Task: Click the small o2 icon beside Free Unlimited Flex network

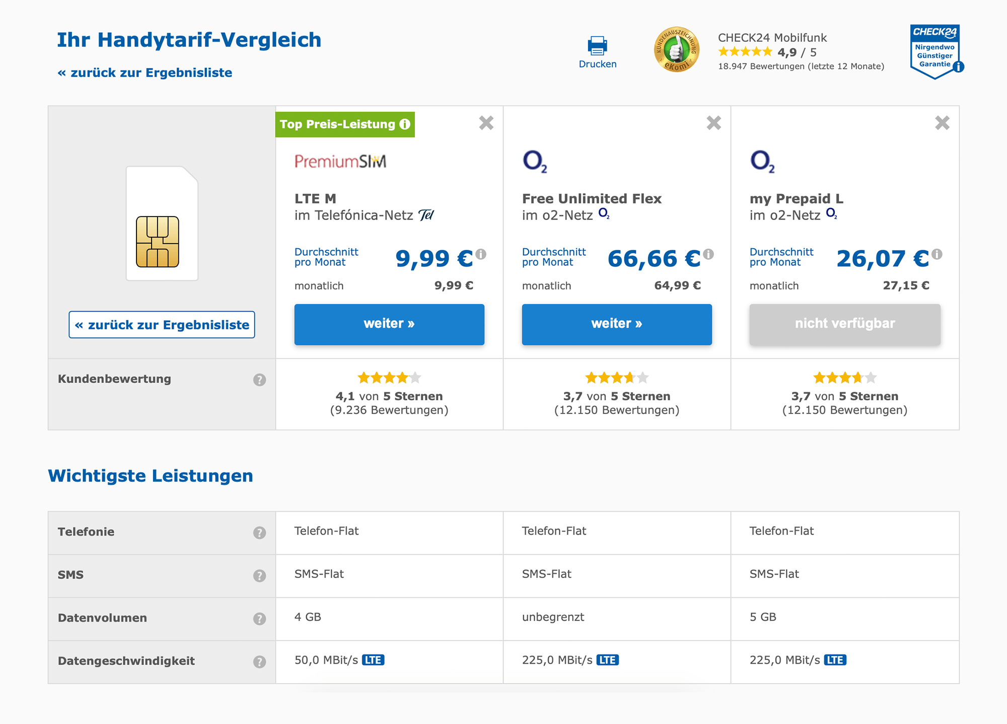Action: (604, 214)
